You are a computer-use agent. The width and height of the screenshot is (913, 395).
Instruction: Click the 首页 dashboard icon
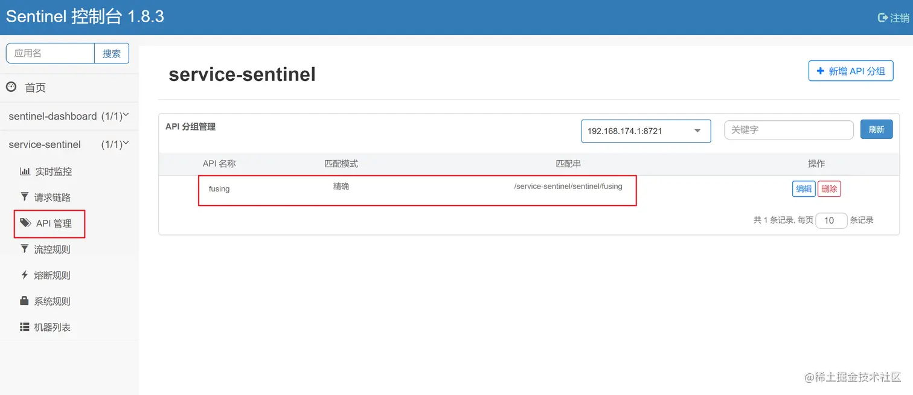[11, 87]
